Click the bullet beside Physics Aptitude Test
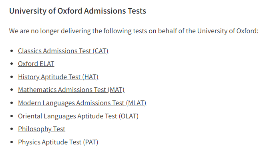Image resolution: width=269 pixels, height=152 pixels. click(12, 142)
